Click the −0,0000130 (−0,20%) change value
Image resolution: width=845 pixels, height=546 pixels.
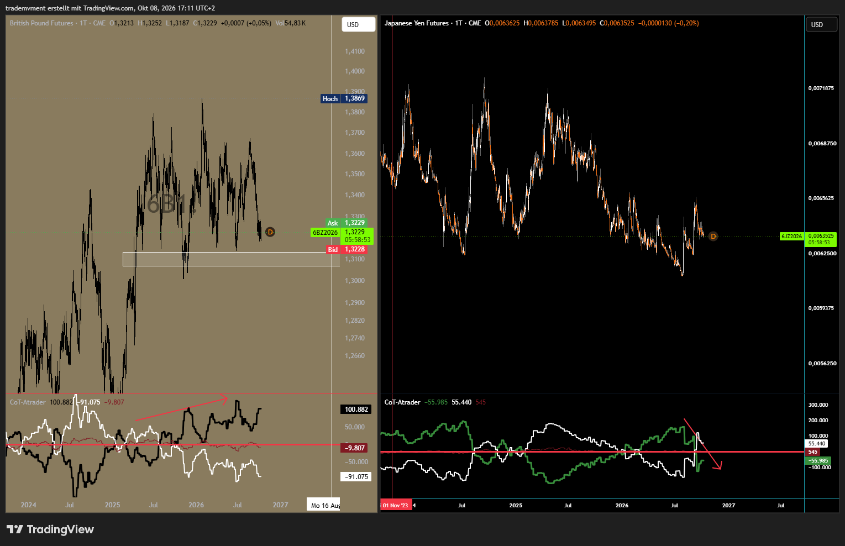tap(668, 23)
